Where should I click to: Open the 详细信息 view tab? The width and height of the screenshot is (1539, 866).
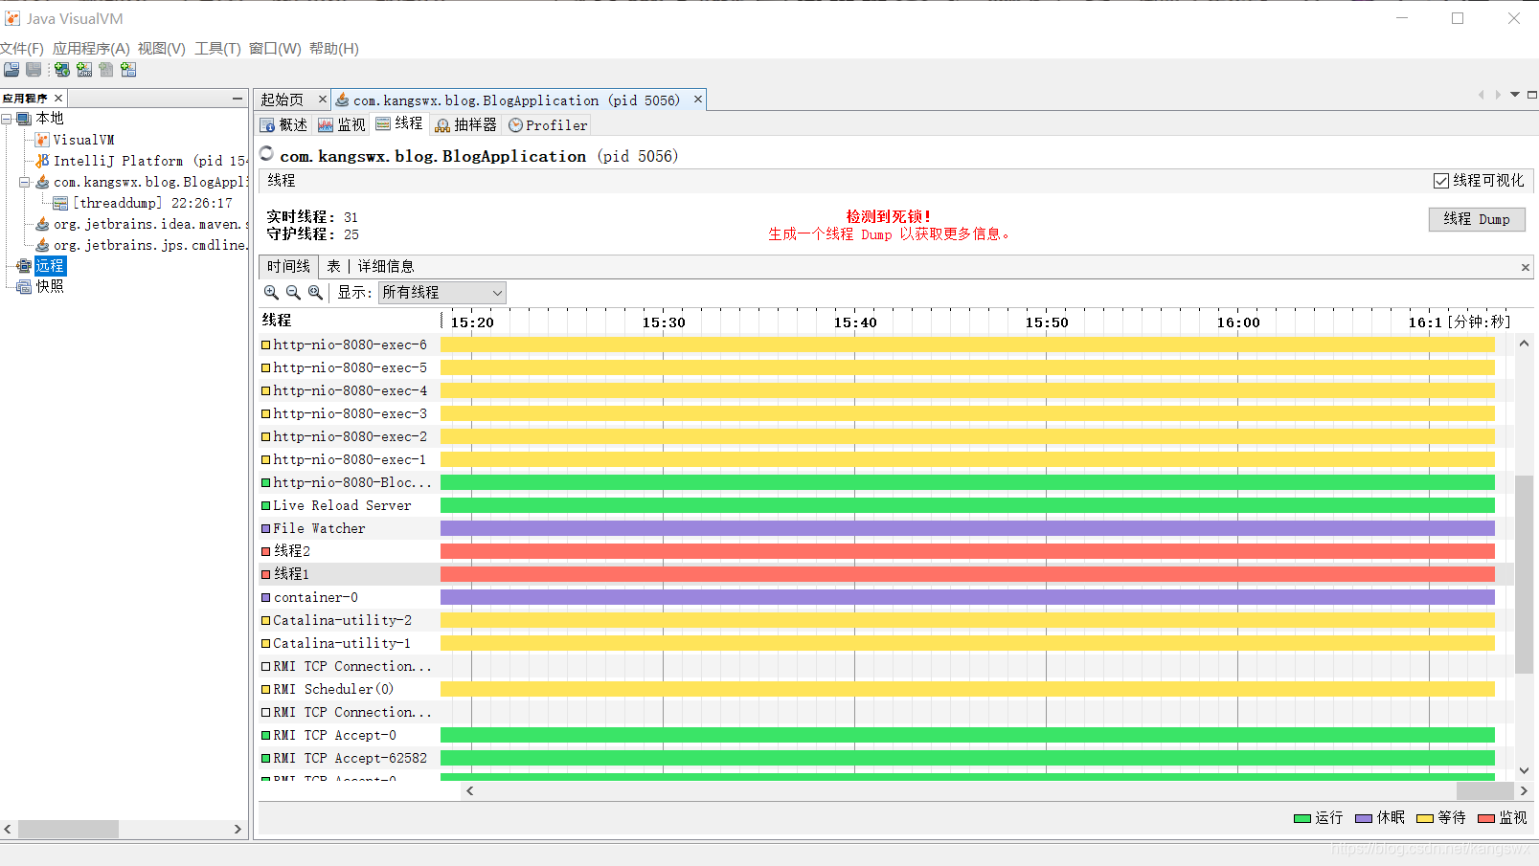386,267
